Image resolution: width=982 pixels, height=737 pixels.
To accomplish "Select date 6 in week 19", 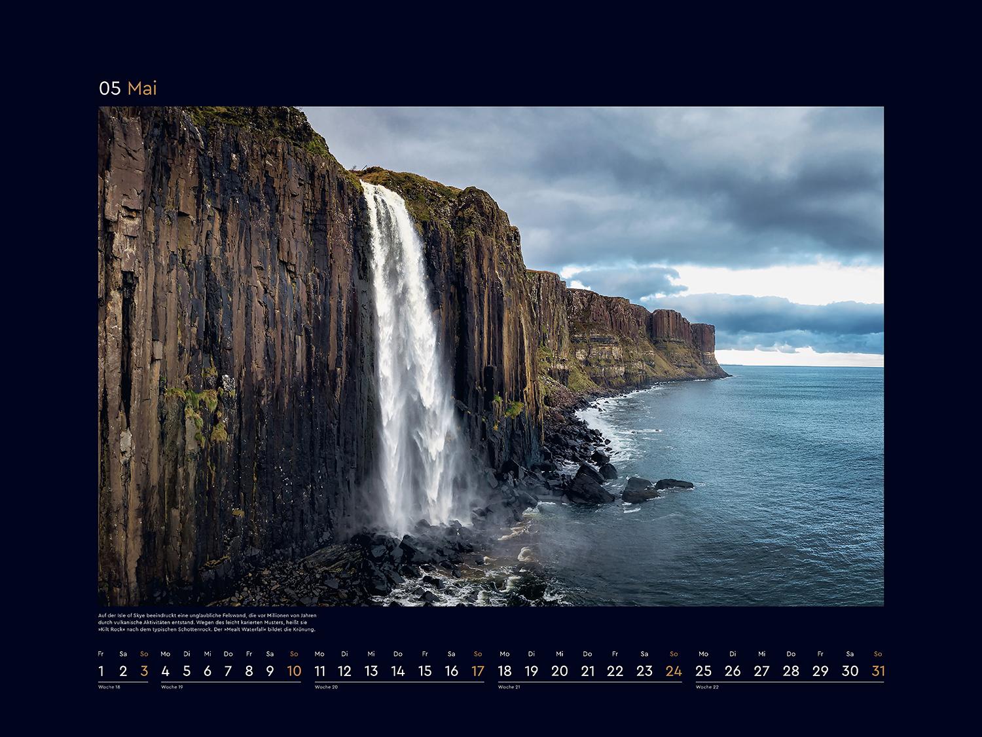I will pyautogui.click(x=208, y=671).
